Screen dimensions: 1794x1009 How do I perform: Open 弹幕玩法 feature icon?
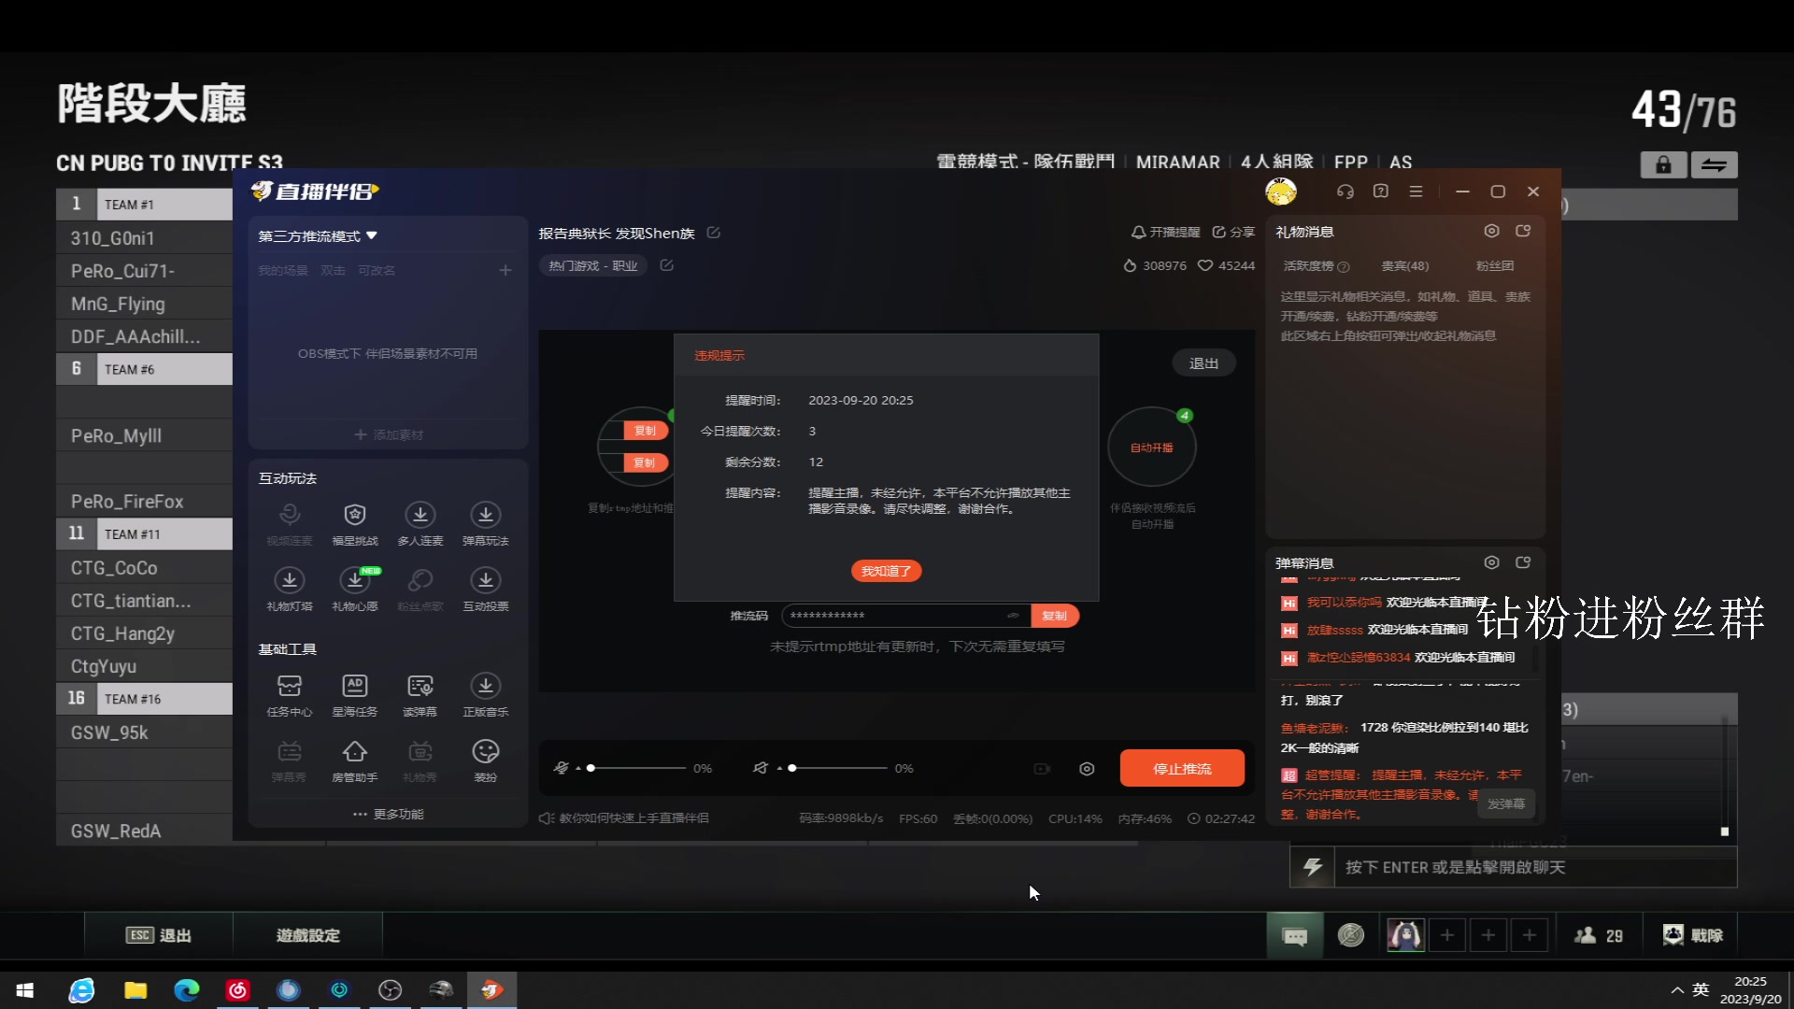486,523
